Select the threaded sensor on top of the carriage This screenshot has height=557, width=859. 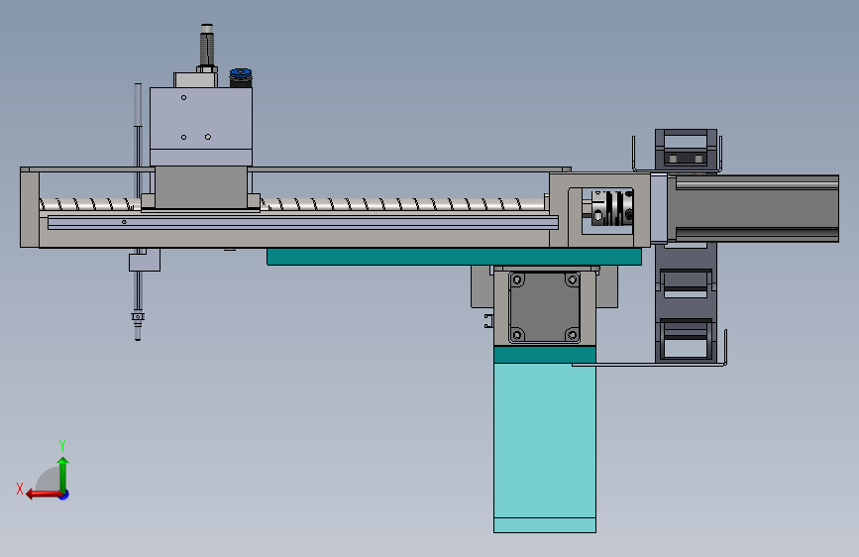pyautogui.click(x=206, y=48)
